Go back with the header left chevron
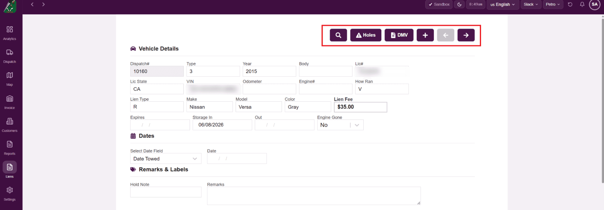 tap(32, 4)
